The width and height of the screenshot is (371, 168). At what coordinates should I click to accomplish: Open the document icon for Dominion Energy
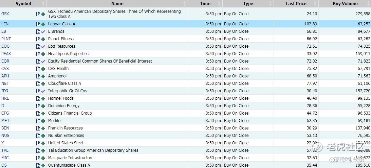tap(38, 106)
